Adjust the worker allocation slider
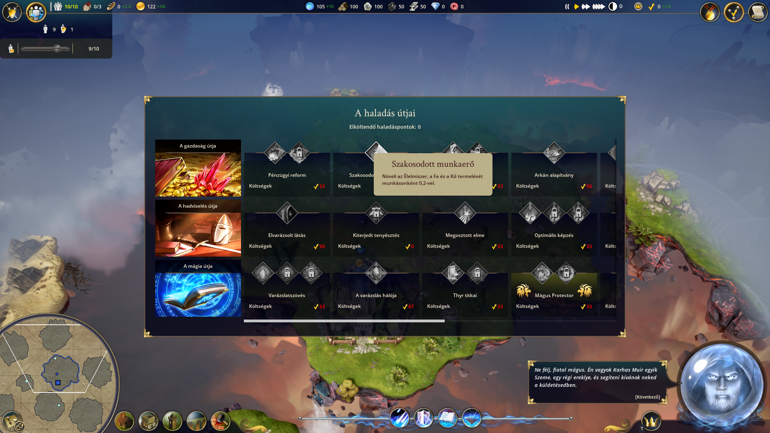The width and height of the screenshot is (770, 433). click(57, 49)
